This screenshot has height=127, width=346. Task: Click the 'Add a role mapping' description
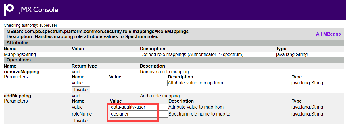[x=160, y=96]
